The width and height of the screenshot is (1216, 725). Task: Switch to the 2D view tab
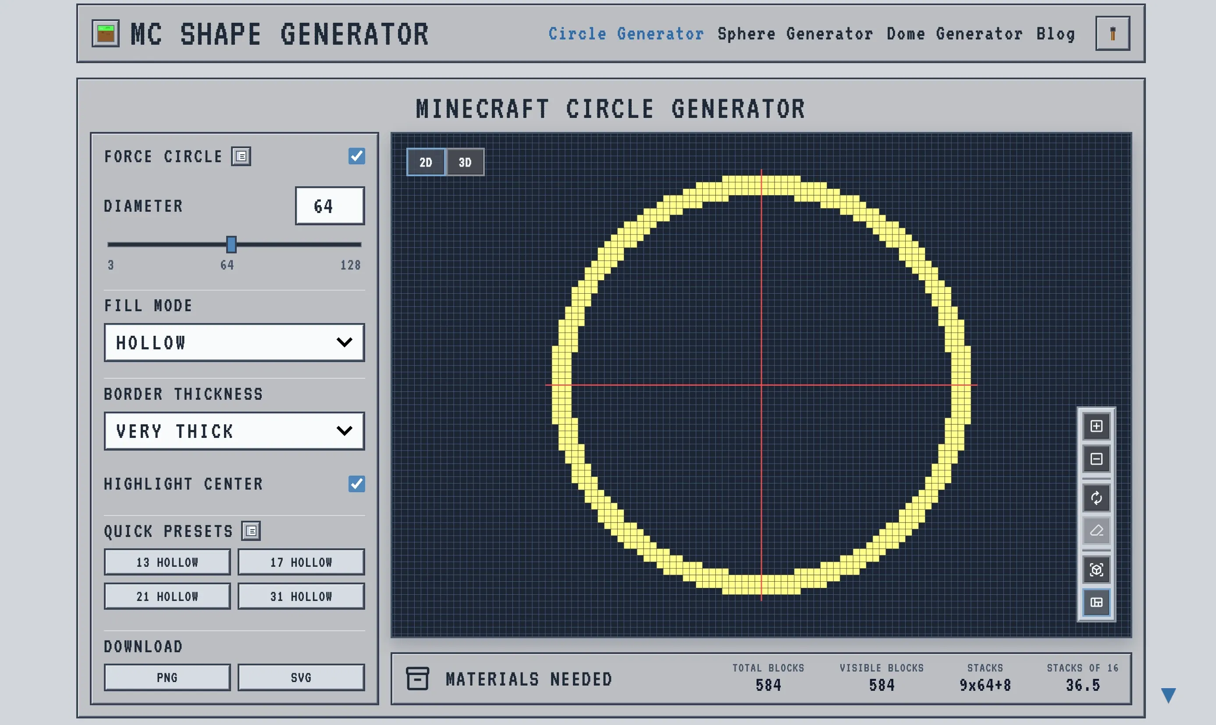tap(426, 162)
